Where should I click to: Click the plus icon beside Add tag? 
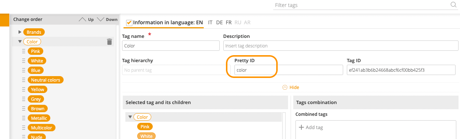coord(301,127)
